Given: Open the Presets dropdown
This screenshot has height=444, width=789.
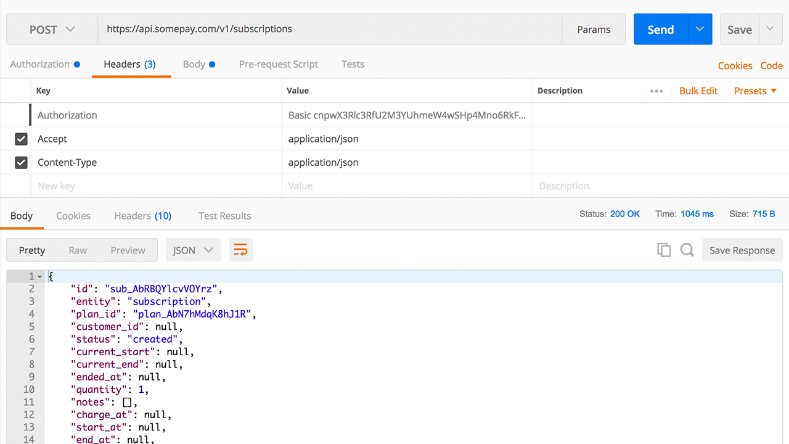Looking at the screenshot, I should click(x=755, y=91).
